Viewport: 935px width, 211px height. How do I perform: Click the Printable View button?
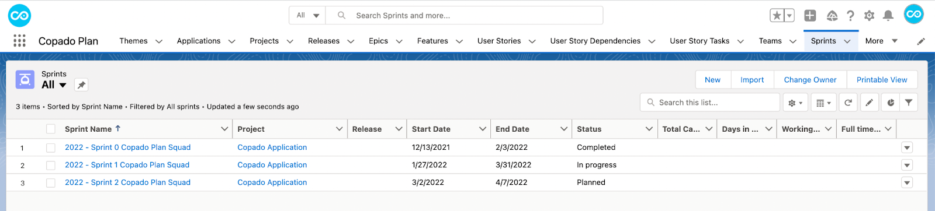pos(882,80)
